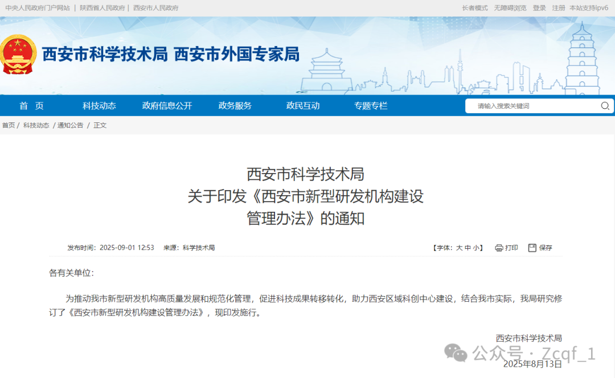This screenshot has height=378, width=615.
Task: Open the 科技动态 navigation menu
Action: [x=98, y=106]
